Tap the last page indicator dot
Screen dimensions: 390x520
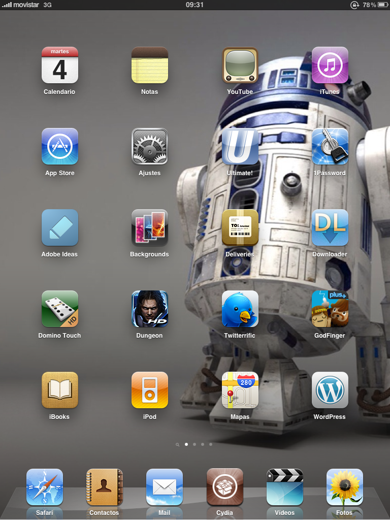point(211,444)
